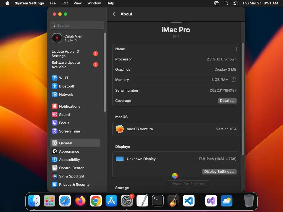Click into the sidebar Search field
This screenshot has height=212, width=283.
click(x=77, y=25)
